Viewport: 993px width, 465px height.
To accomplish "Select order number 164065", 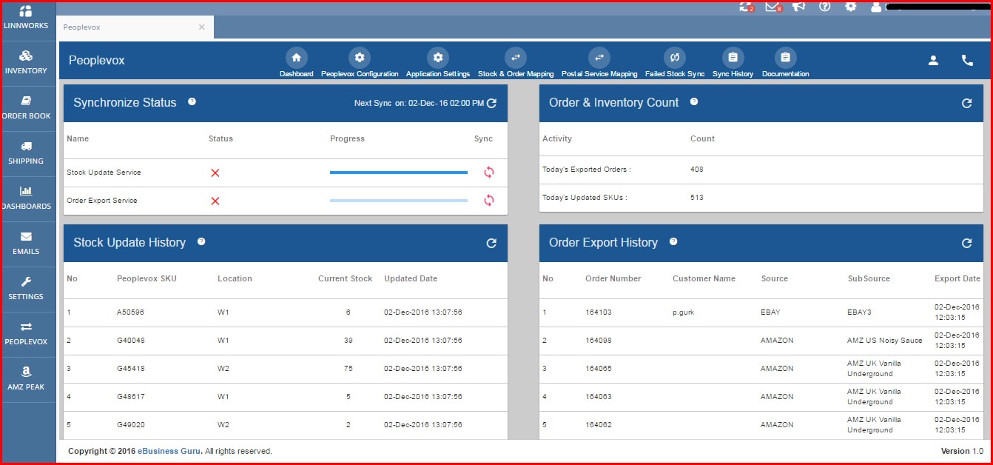I will click(599, 369).
